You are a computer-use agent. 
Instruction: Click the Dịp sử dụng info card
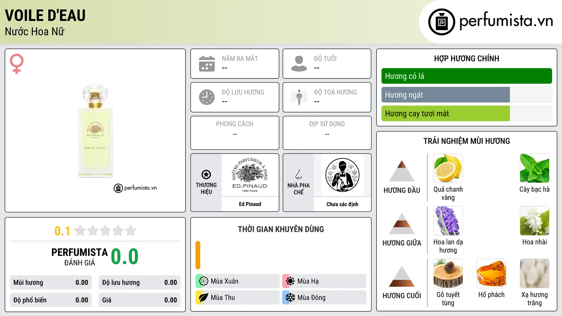coord(327,133)
